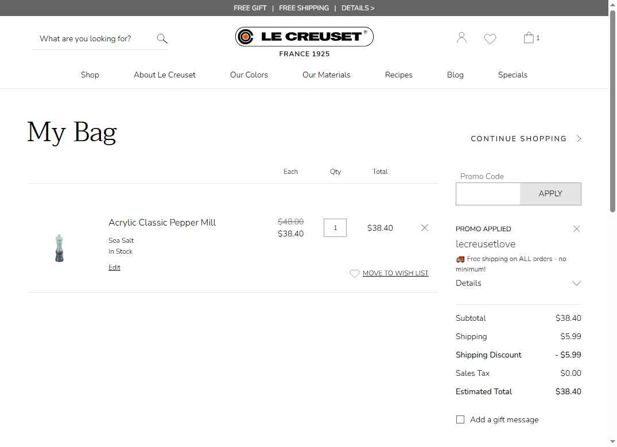Open the account profile icon
Image resolution: width=617 pixels, height=447 pixels.
click(461, 38)
